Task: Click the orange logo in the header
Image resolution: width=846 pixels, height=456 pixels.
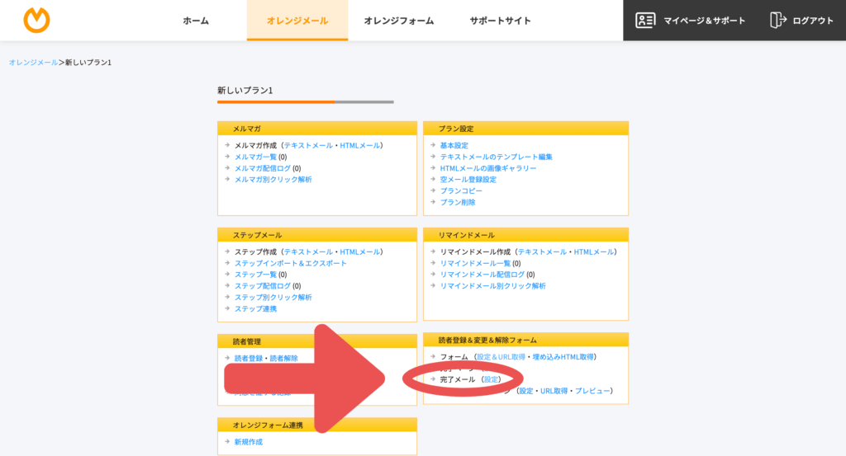Action: (x=36, y=21)
